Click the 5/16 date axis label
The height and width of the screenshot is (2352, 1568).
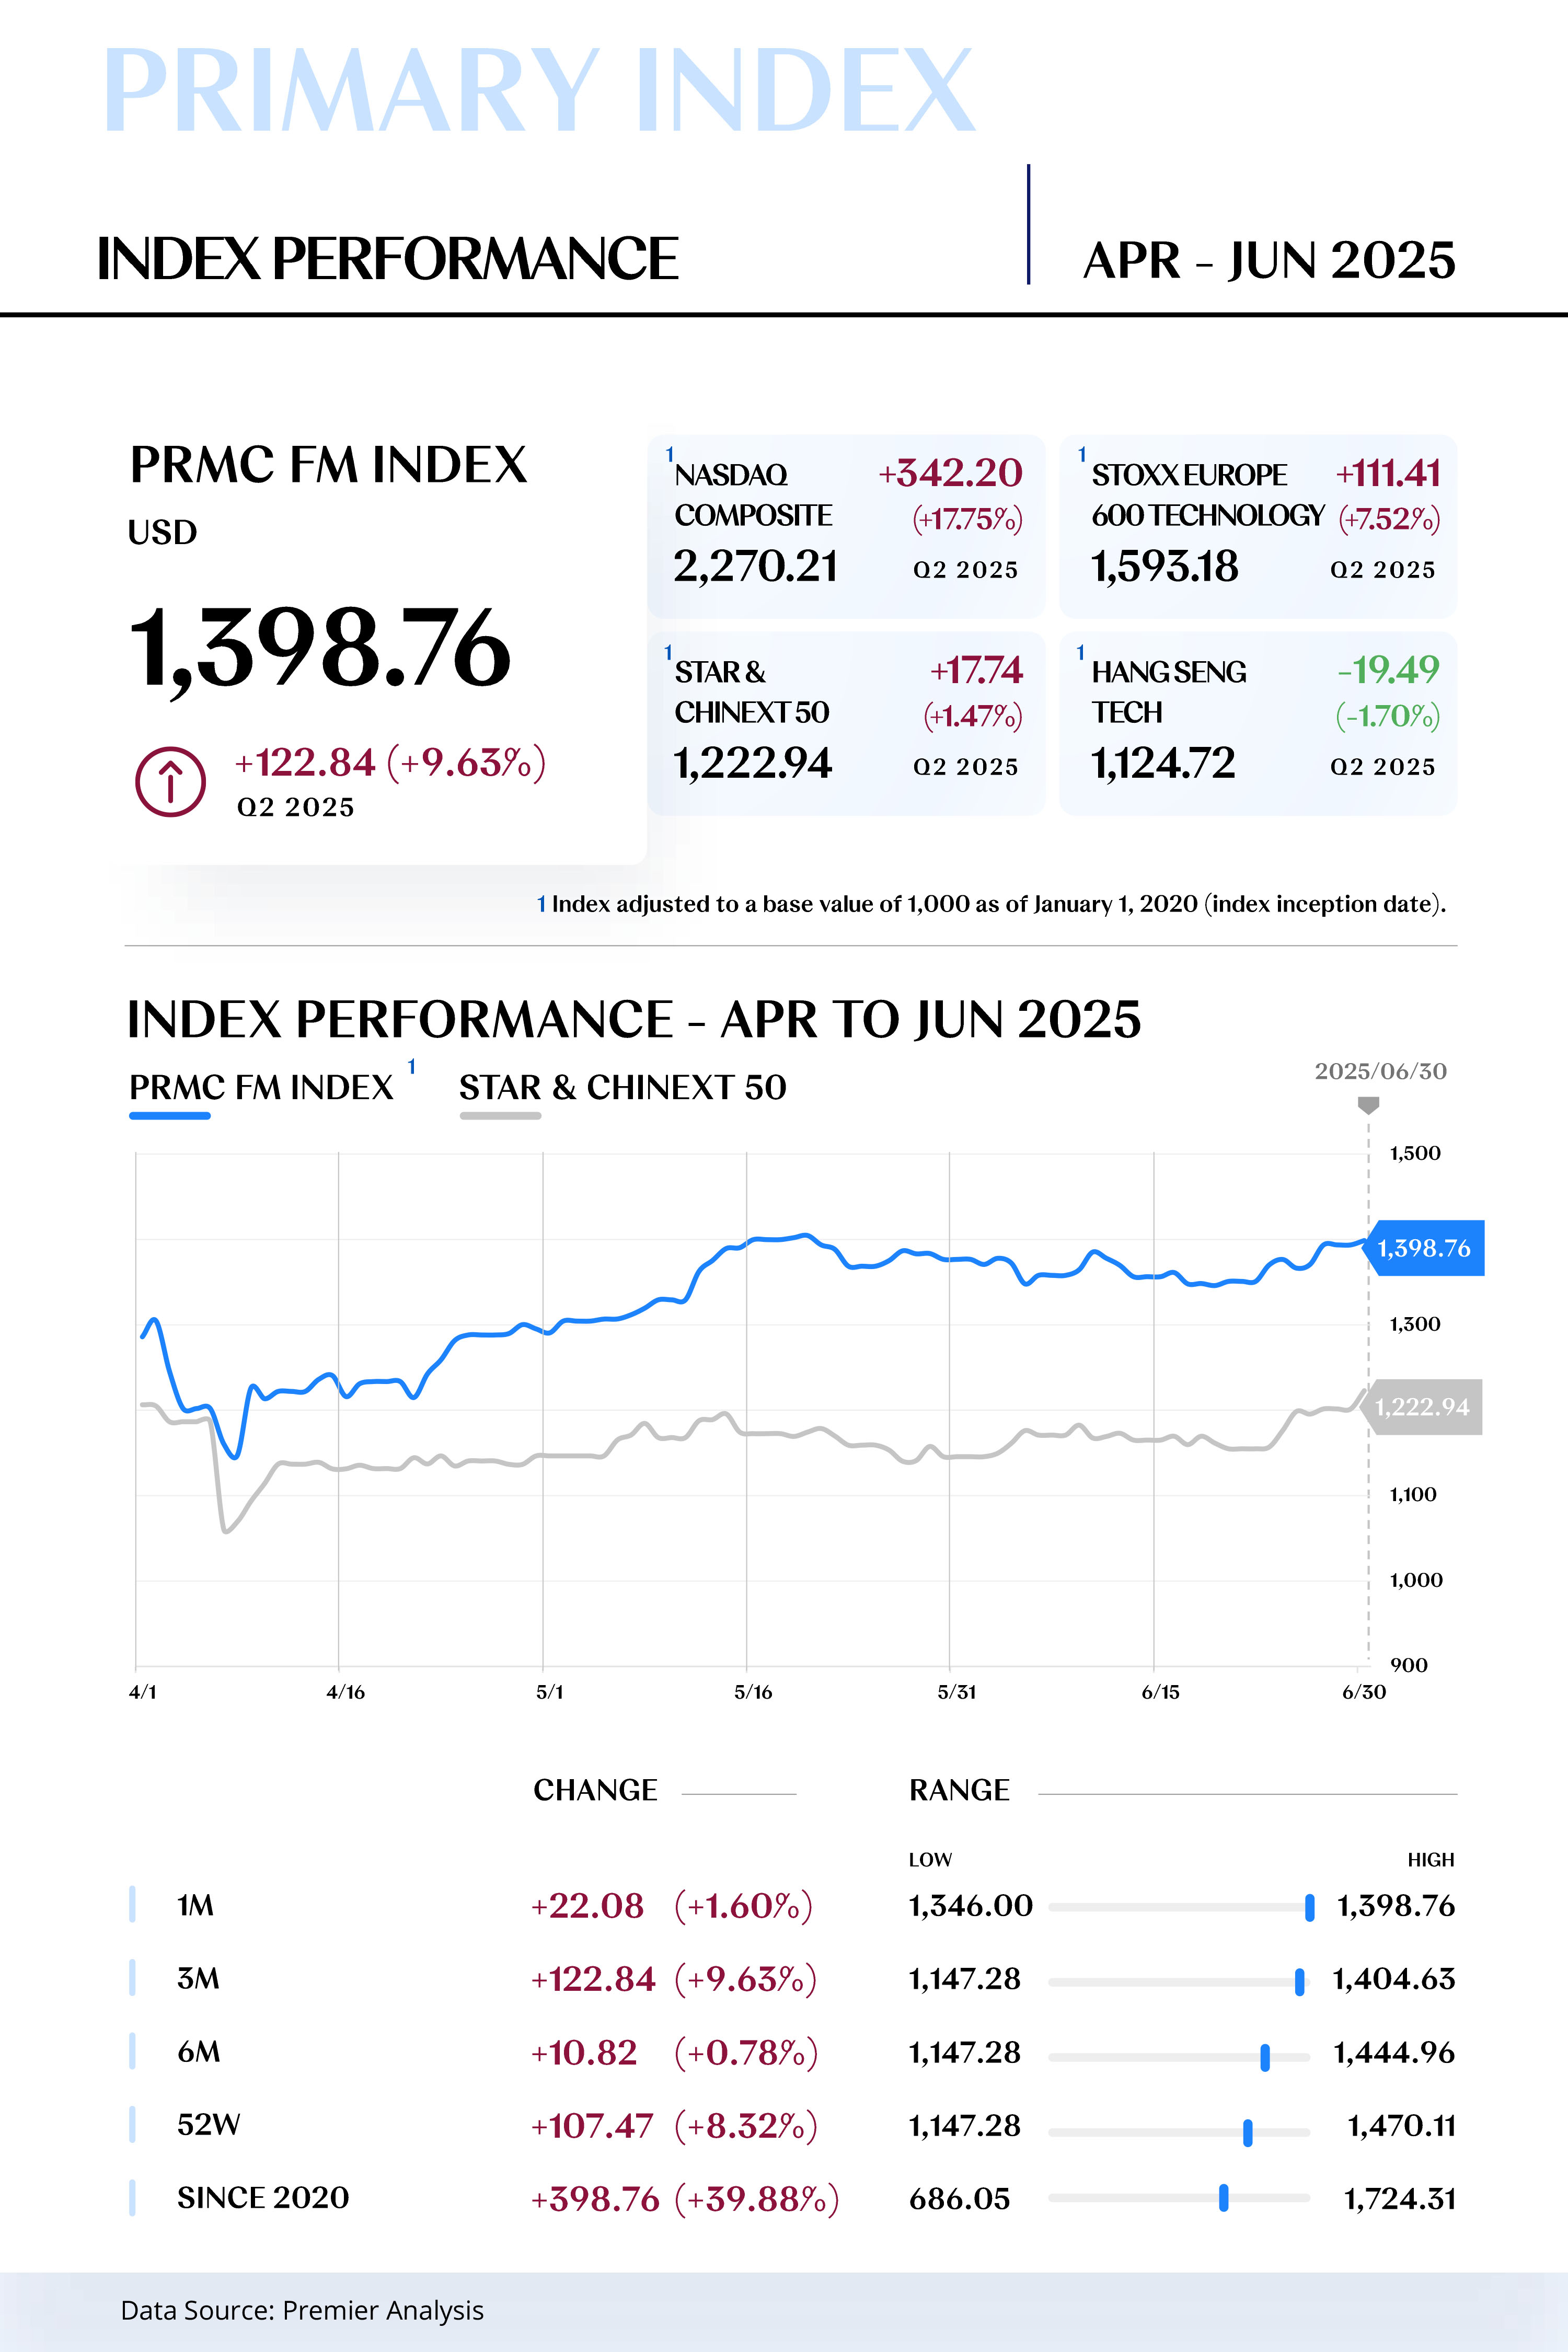tap(753, 1692)
